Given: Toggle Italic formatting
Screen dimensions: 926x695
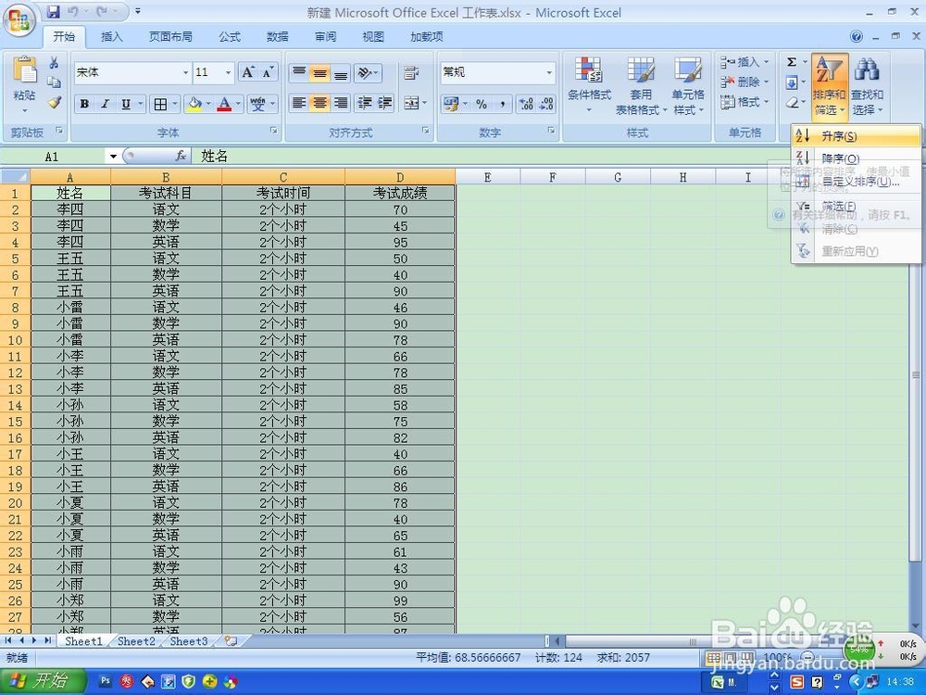Looking at the screenshot, I should (105, 105).
